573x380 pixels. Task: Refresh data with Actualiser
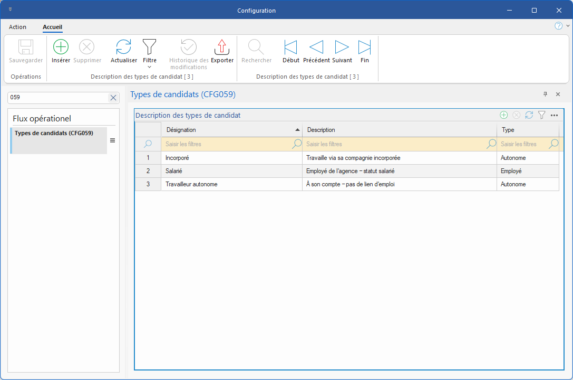pyautogui.click(x=123, y=51)
